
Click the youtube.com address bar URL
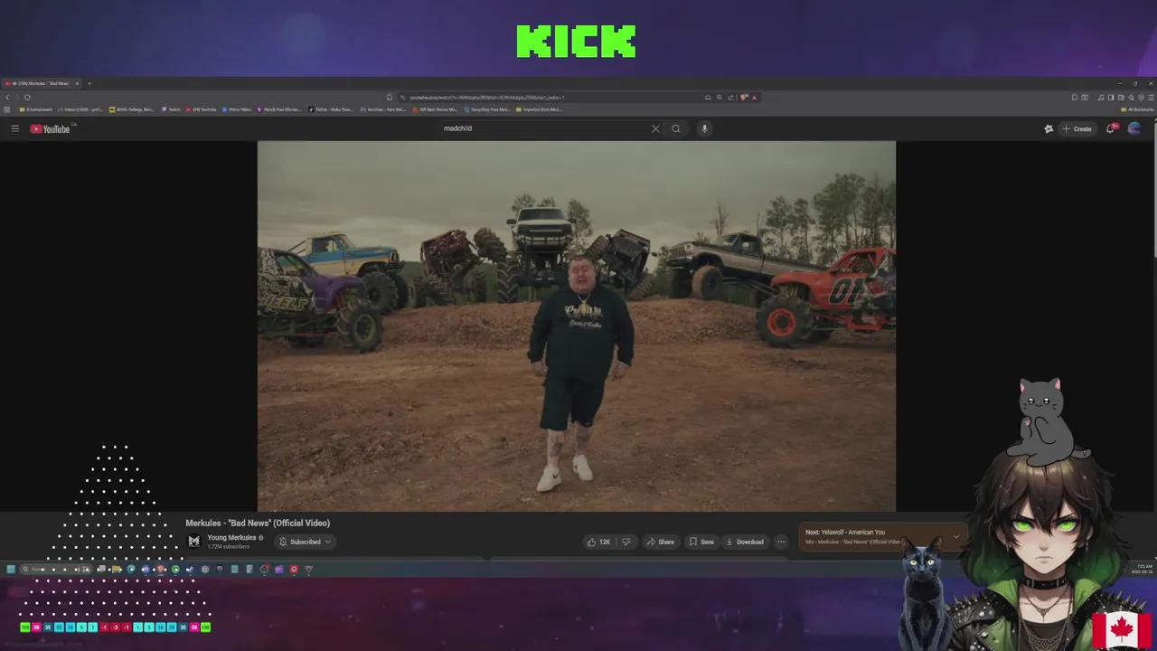pyautogui.click(x=486, y=97)
